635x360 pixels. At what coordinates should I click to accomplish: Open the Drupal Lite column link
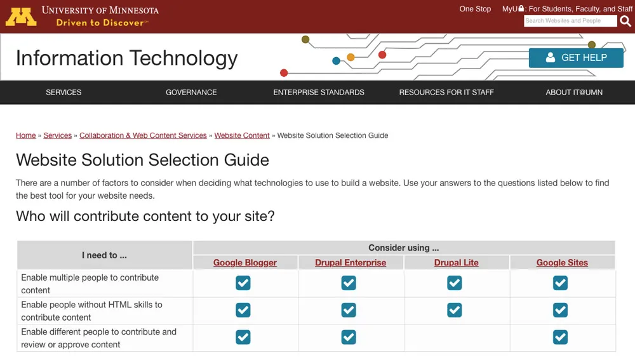[457, 262]
